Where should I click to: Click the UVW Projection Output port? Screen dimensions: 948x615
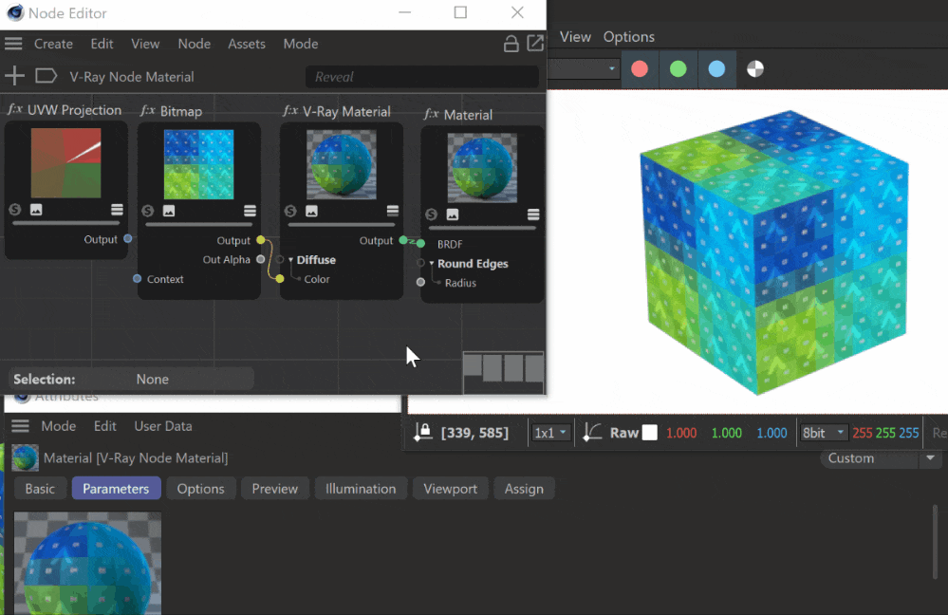[127, 239]
